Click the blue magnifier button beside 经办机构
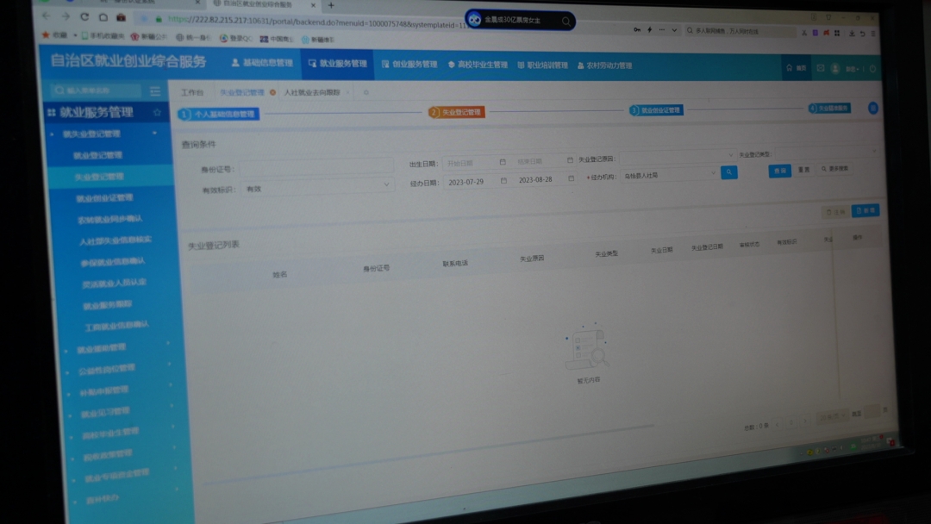Screen dimensions: 931x524 [x=729, y=172]
